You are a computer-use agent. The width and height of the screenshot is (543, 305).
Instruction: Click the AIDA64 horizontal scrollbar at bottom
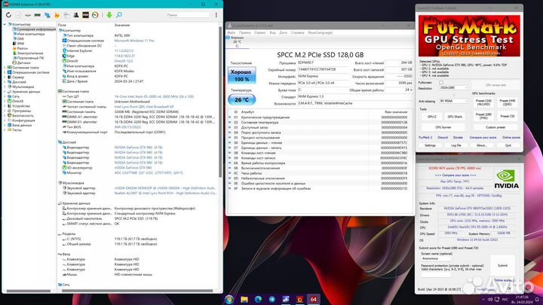click(x=137, y=291)
